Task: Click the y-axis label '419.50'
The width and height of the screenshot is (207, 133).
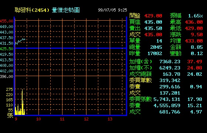Action: pos(7,54)
